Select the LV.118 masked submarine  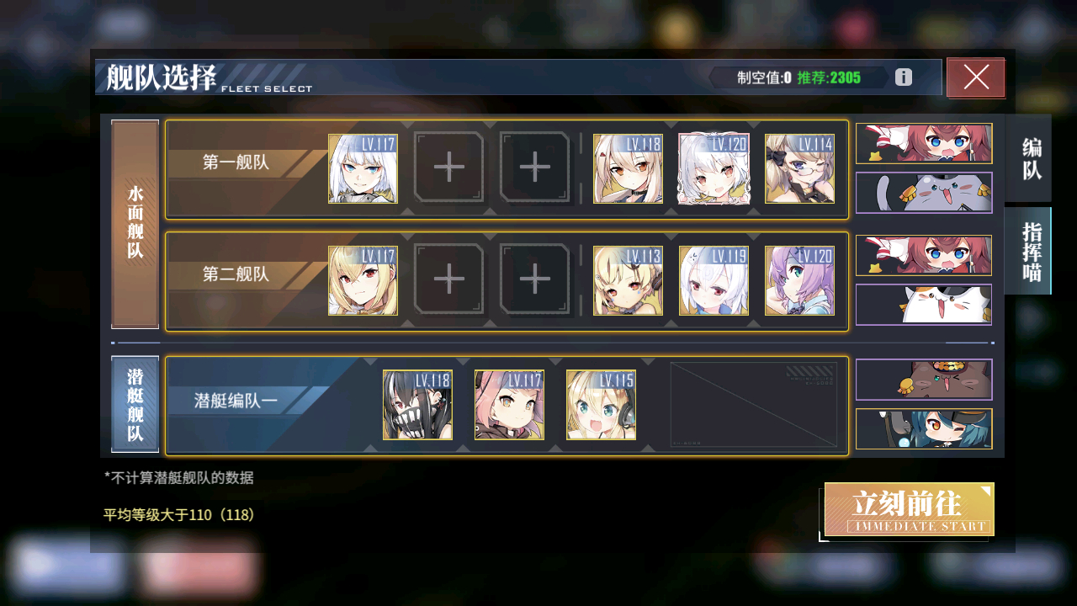417,405
